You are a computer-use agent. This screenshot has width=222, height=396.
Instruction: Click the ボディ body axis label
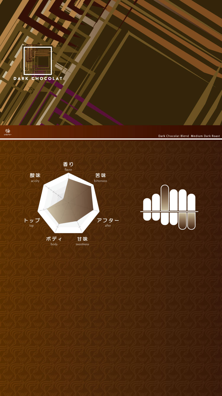pyautogui.click(x=54, y=239)
